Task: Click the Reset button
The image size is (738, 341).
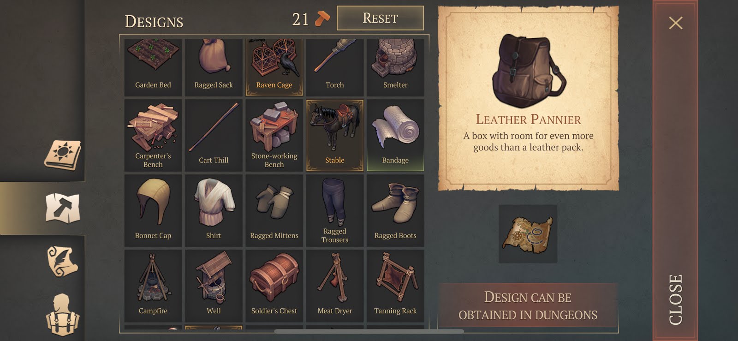Action: click(x=380, y=18)
